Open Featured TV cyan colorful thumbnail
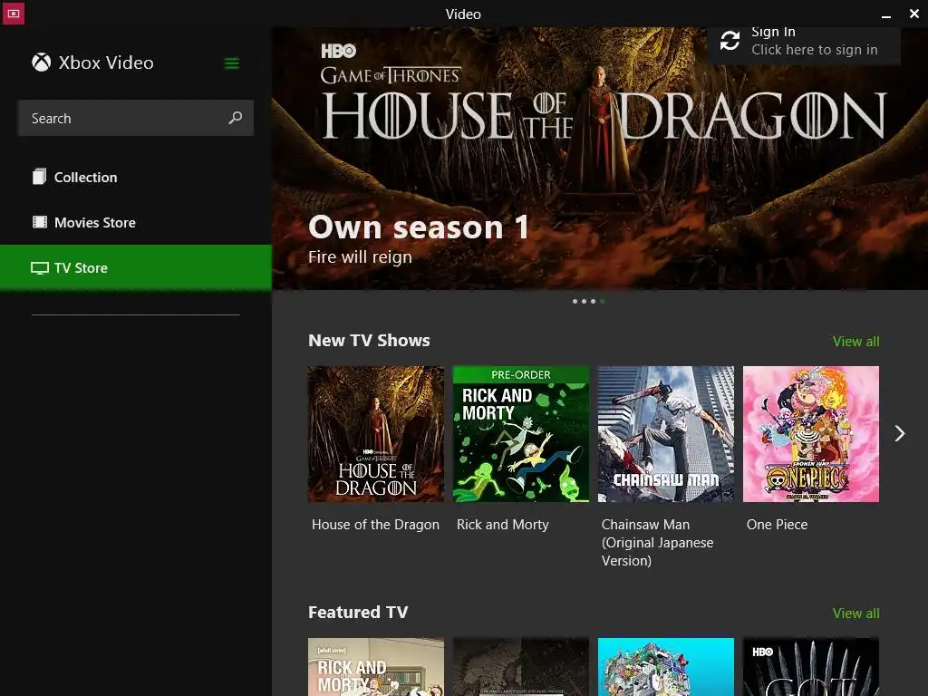The image size is (928, 696). point(666,667)
